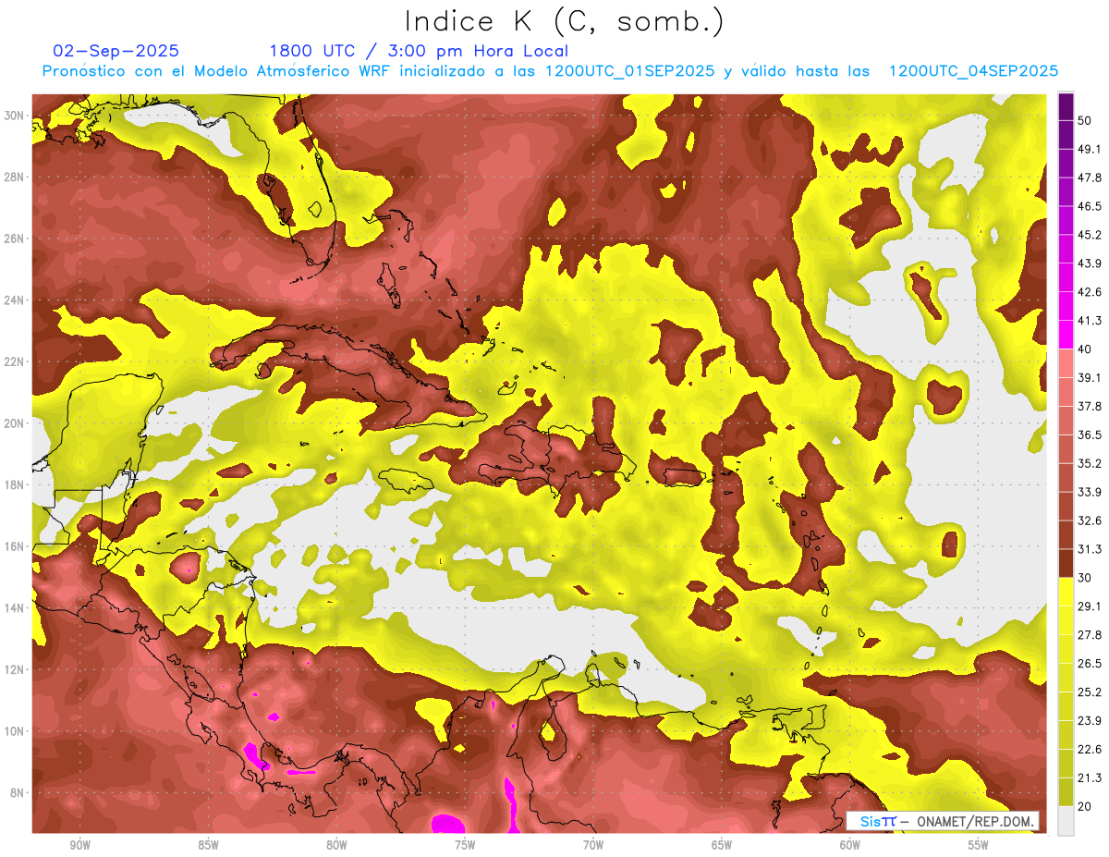Click the '85W' longitude label
1109x857 pixels.
click(208, 845)
